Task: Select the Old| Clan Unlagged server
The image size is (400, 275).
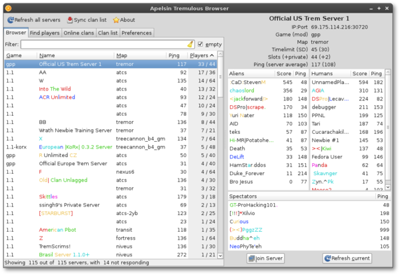Action: 111,180
